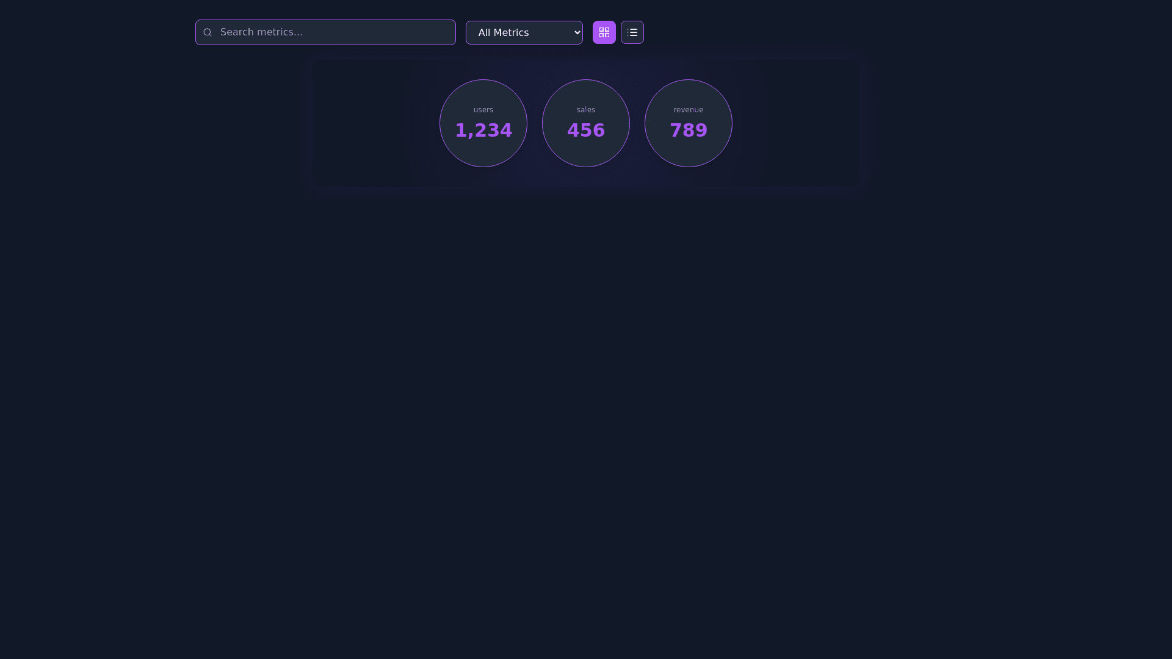The width and height of the screenshot is (1172, 659).
Task: Click empty panel area beside users circle
Action: pyautogui.click(x=375, y=123)
